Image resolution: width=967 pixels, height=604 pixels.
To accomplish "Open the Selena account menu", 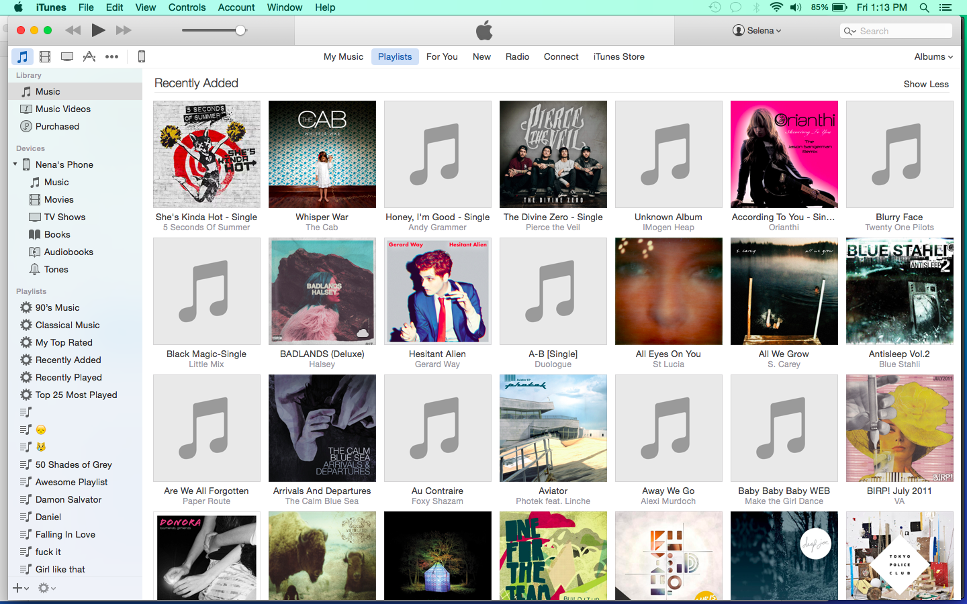I will click(757, 30).
